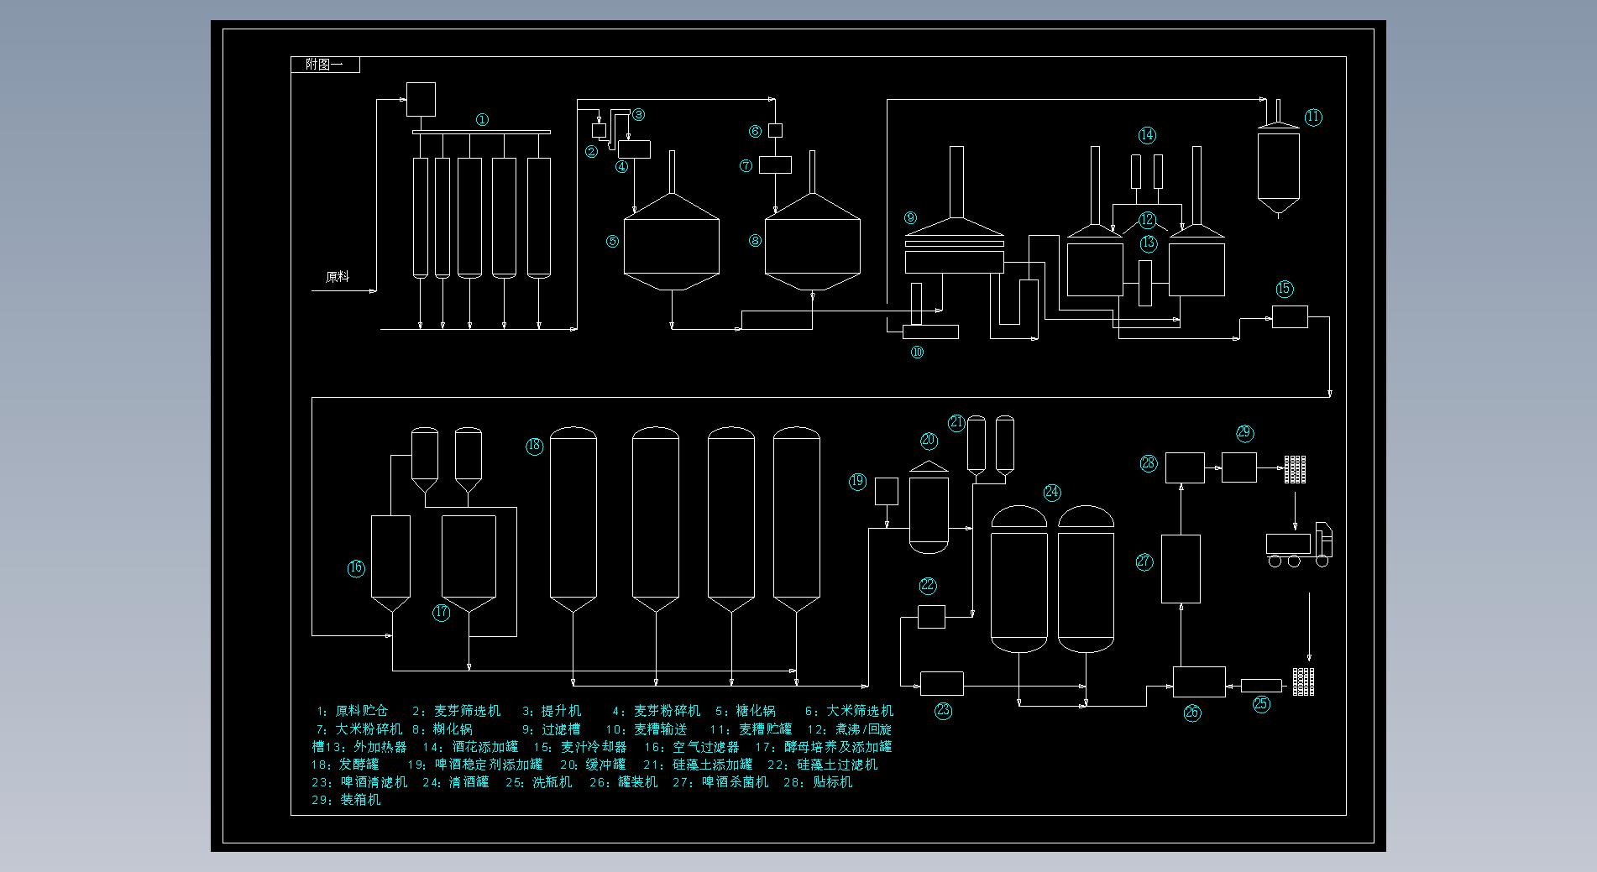The image size is (1597, 872).
Task: Click circled number 23 marker
Action: pos(943,711)
